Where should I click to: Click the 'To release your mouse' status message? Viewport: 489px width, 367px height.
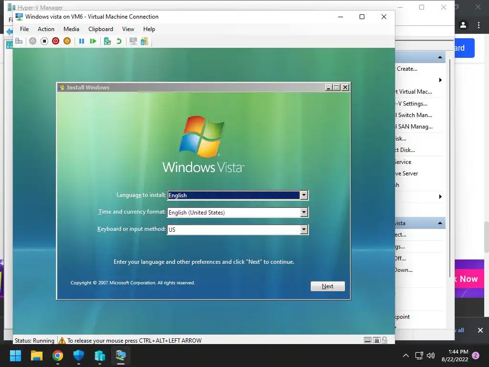coord(134,340)
